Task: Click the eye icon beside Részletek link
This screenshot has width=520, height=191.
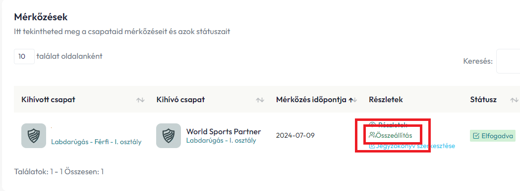Action: tap(372, 125)
